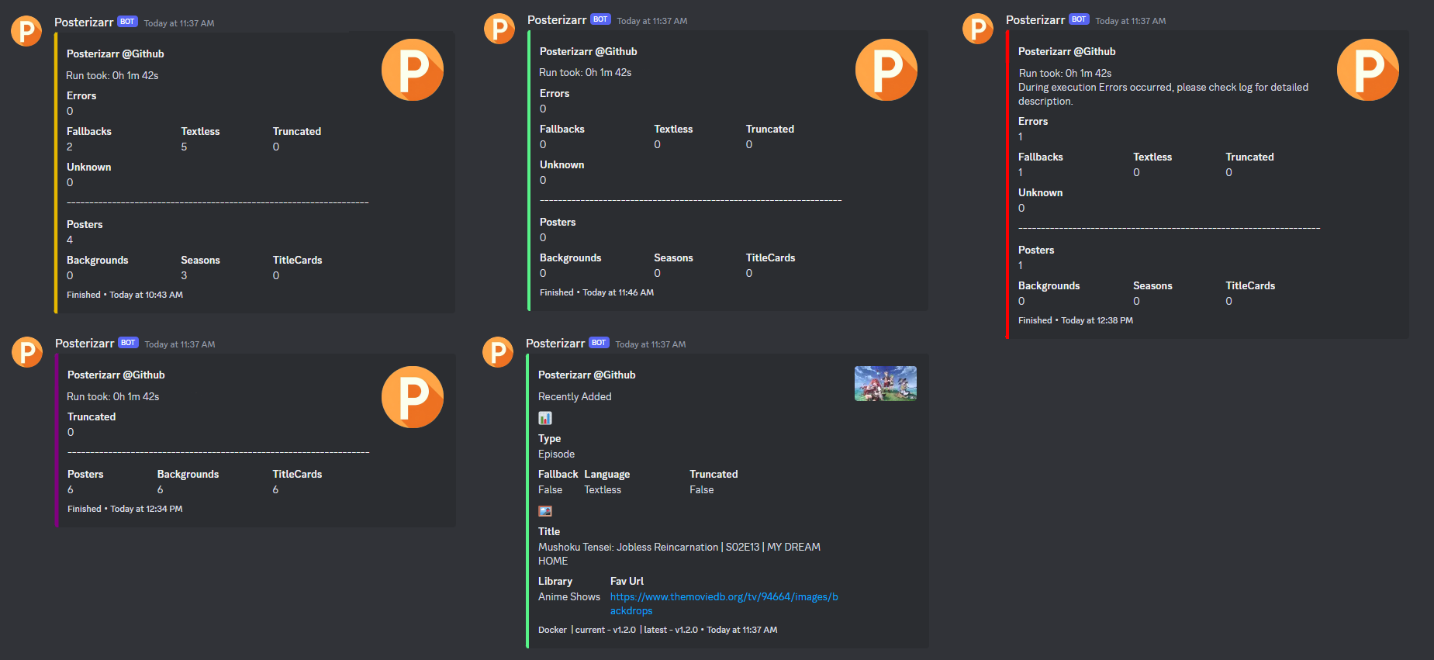Click the message timestamp above the purple-bordered embed
Screen dimensions: 1434x660
180,344
